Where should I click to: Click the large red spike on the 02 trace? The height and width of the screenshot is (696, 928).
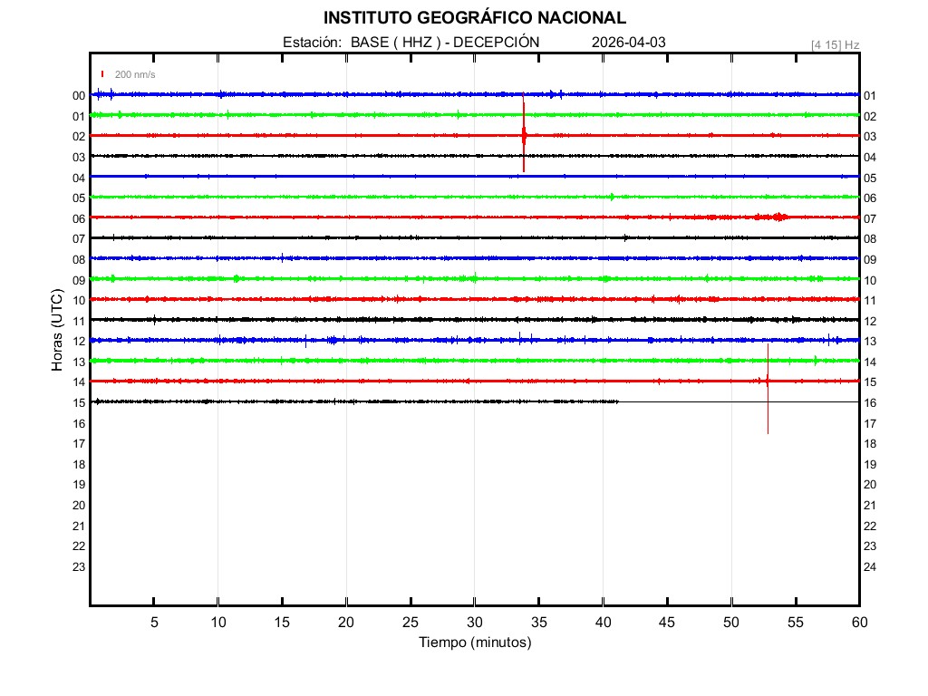[524, 134]
